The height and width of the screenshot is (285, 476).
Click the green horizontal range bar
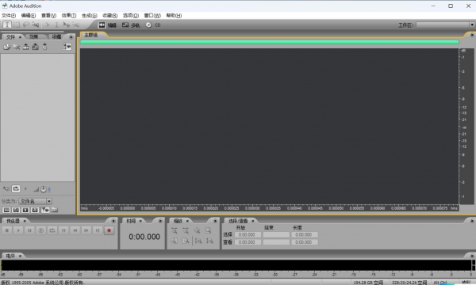[269, 42]
